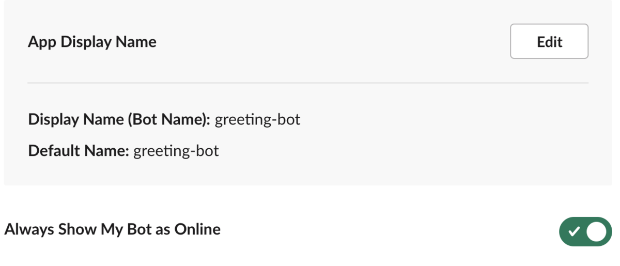Click the white knob of the online toggle
620x266 pixels.
coord(597,231)
